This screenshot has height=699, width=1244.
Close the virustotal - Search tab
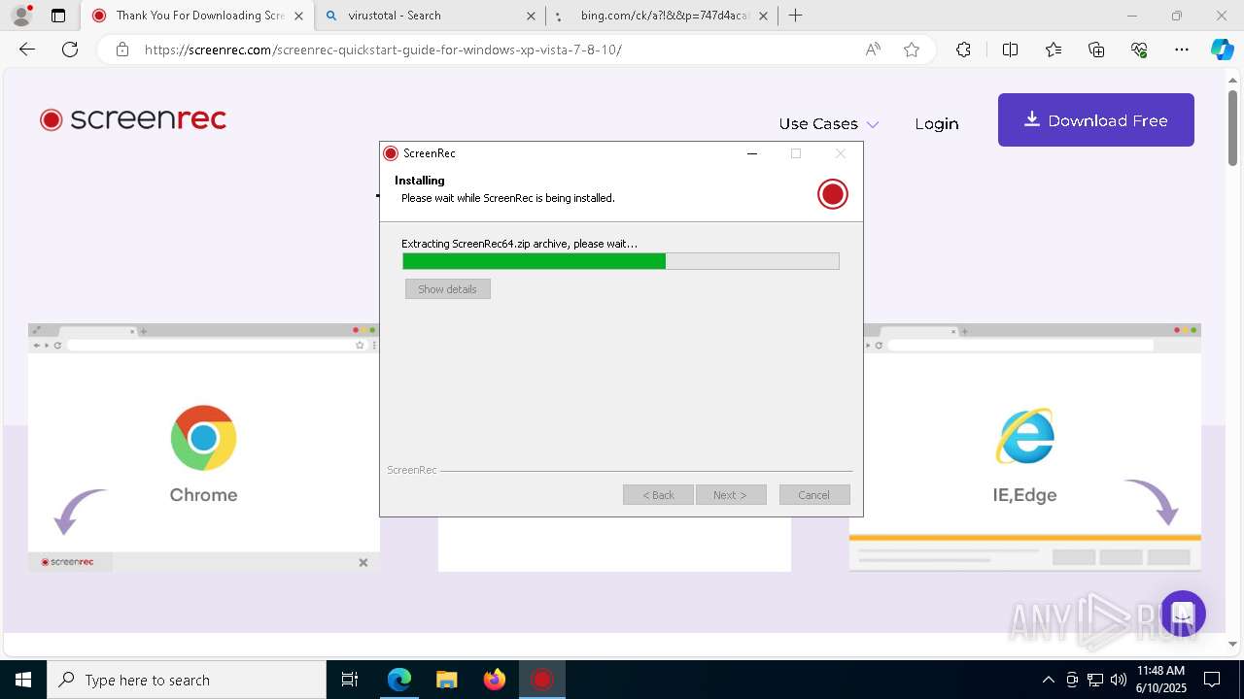[531, 16]
